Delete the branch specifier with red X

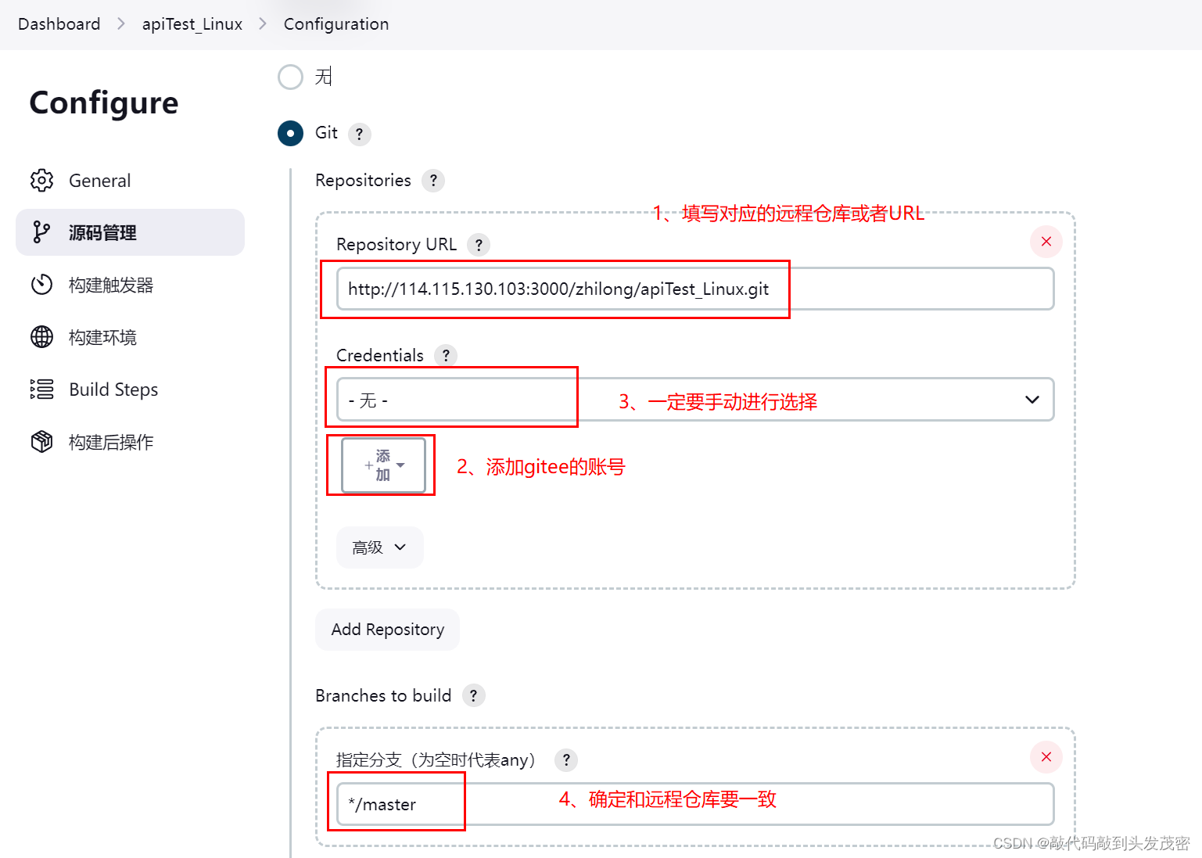pos(1046,757)
